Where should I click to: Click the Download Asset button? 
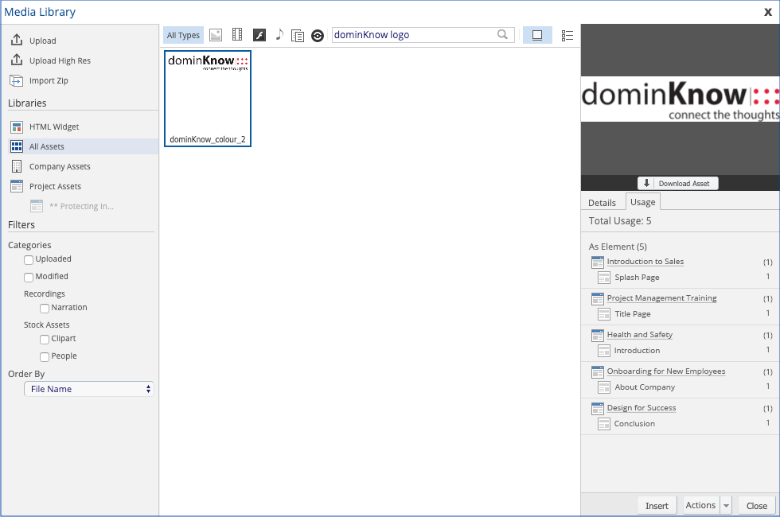[677, 183]
